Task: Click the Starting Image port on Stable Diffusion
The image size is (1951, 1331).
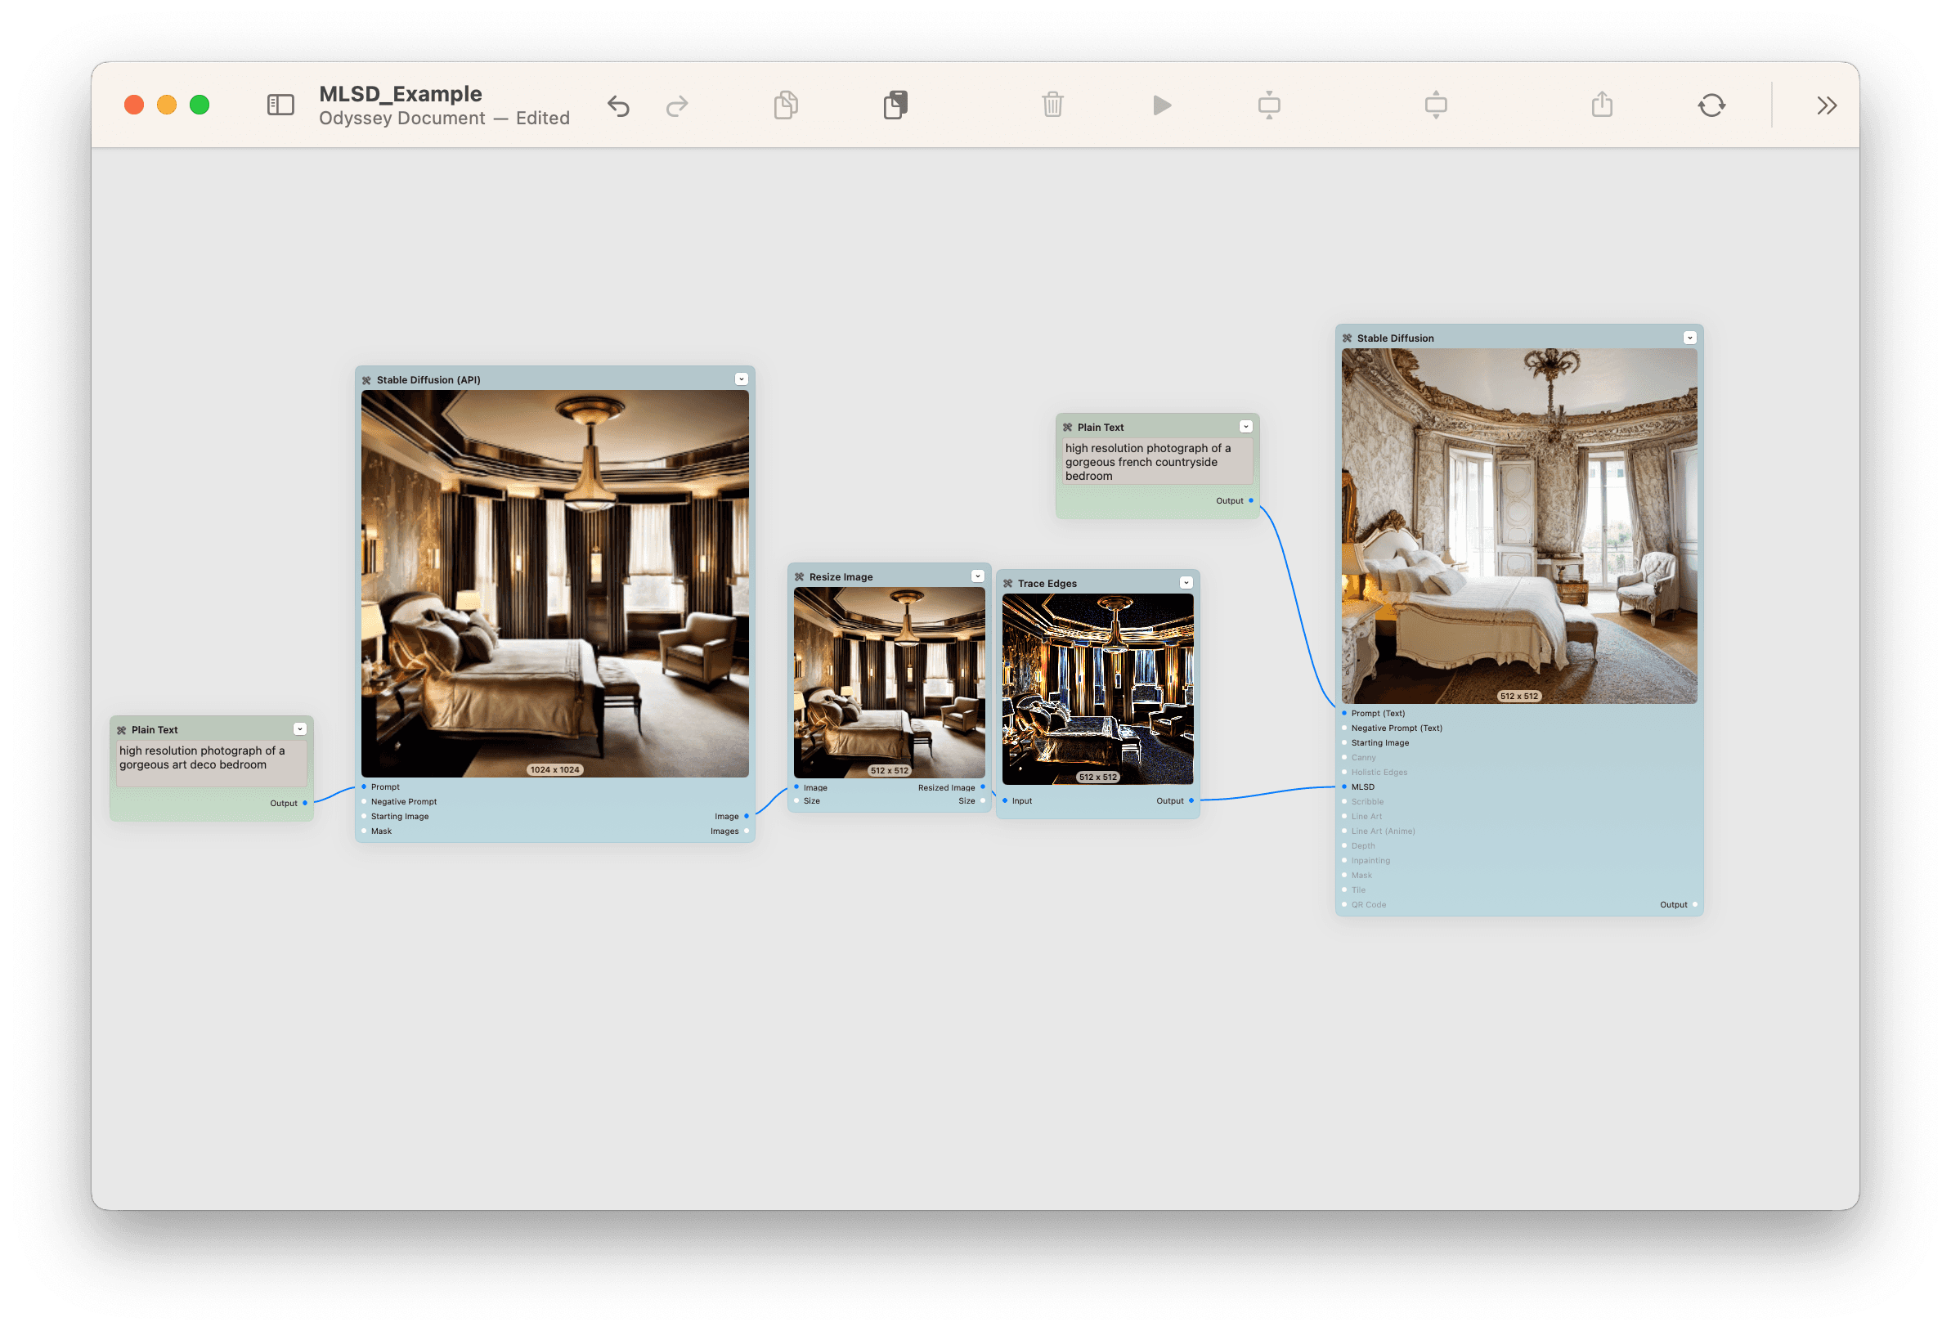Action: [1344, 742]
